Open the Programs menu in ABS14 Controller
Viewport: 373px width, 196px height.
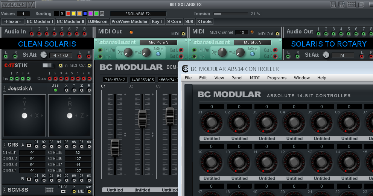(x=277, y=78)
